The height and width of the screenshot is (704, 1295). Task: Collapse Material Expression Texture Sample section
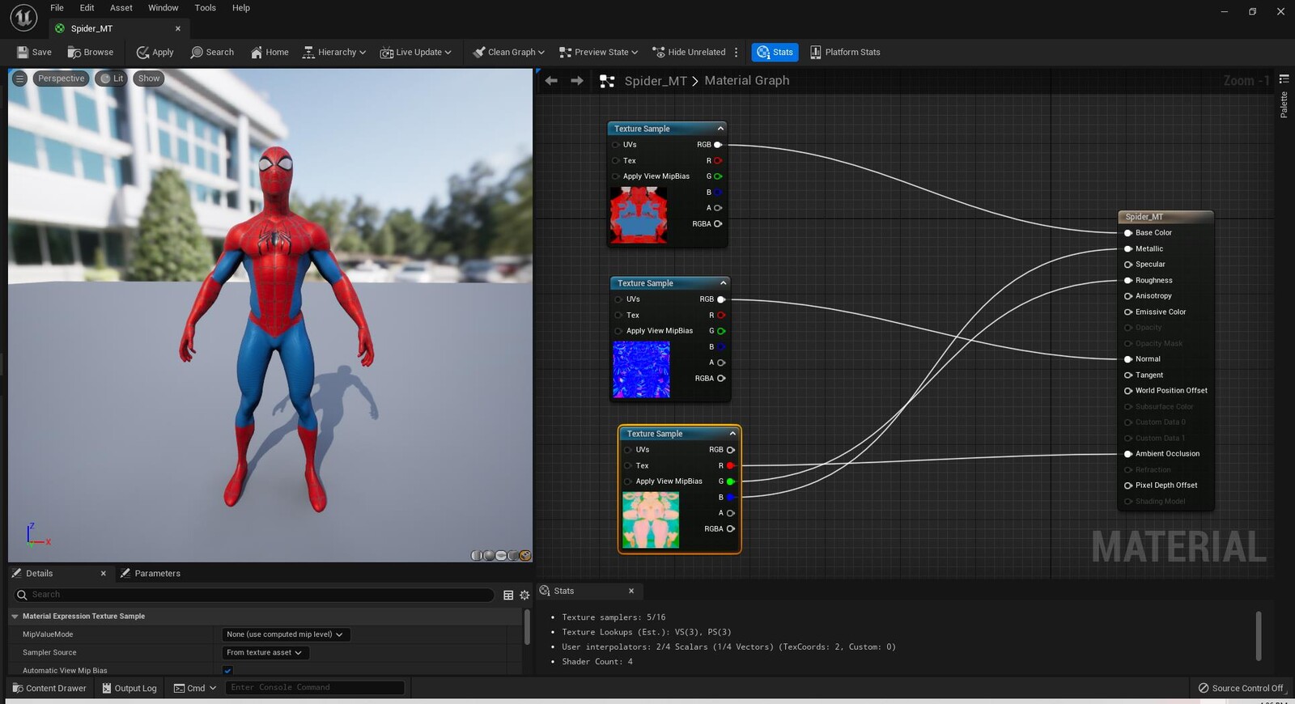(x=15, y=617)
